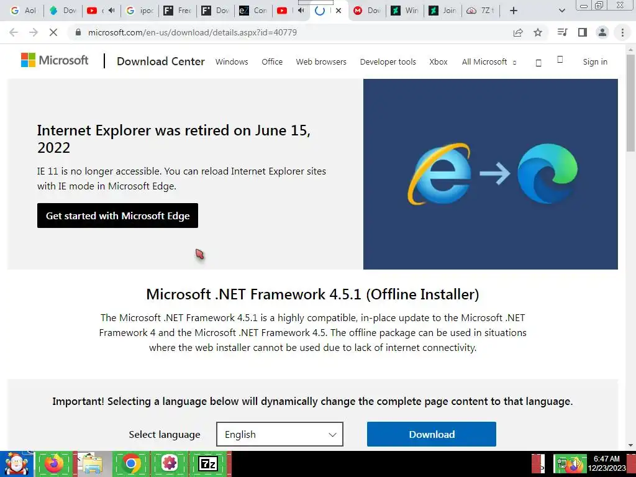Open Download Center link
The height and width of the screenshot is (477, 636).
point(161,61)
